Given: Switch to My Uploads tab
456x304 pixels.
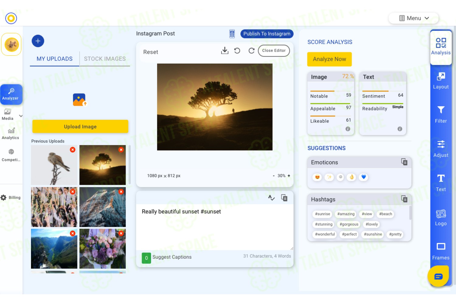Looking at the screenshot, I should (x=55, y=59).
